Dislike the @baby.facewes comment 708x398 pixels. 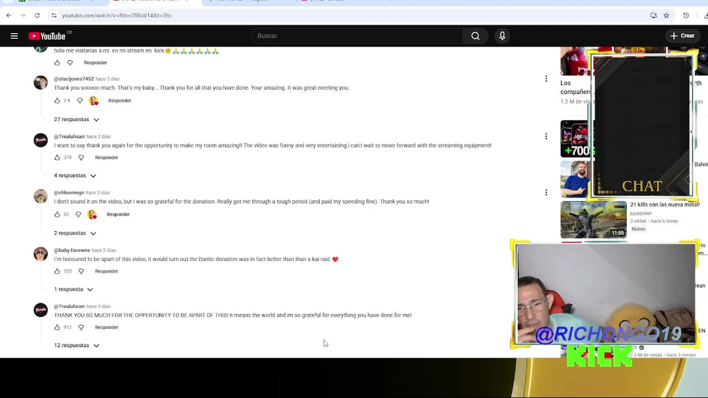pos(81,271)
